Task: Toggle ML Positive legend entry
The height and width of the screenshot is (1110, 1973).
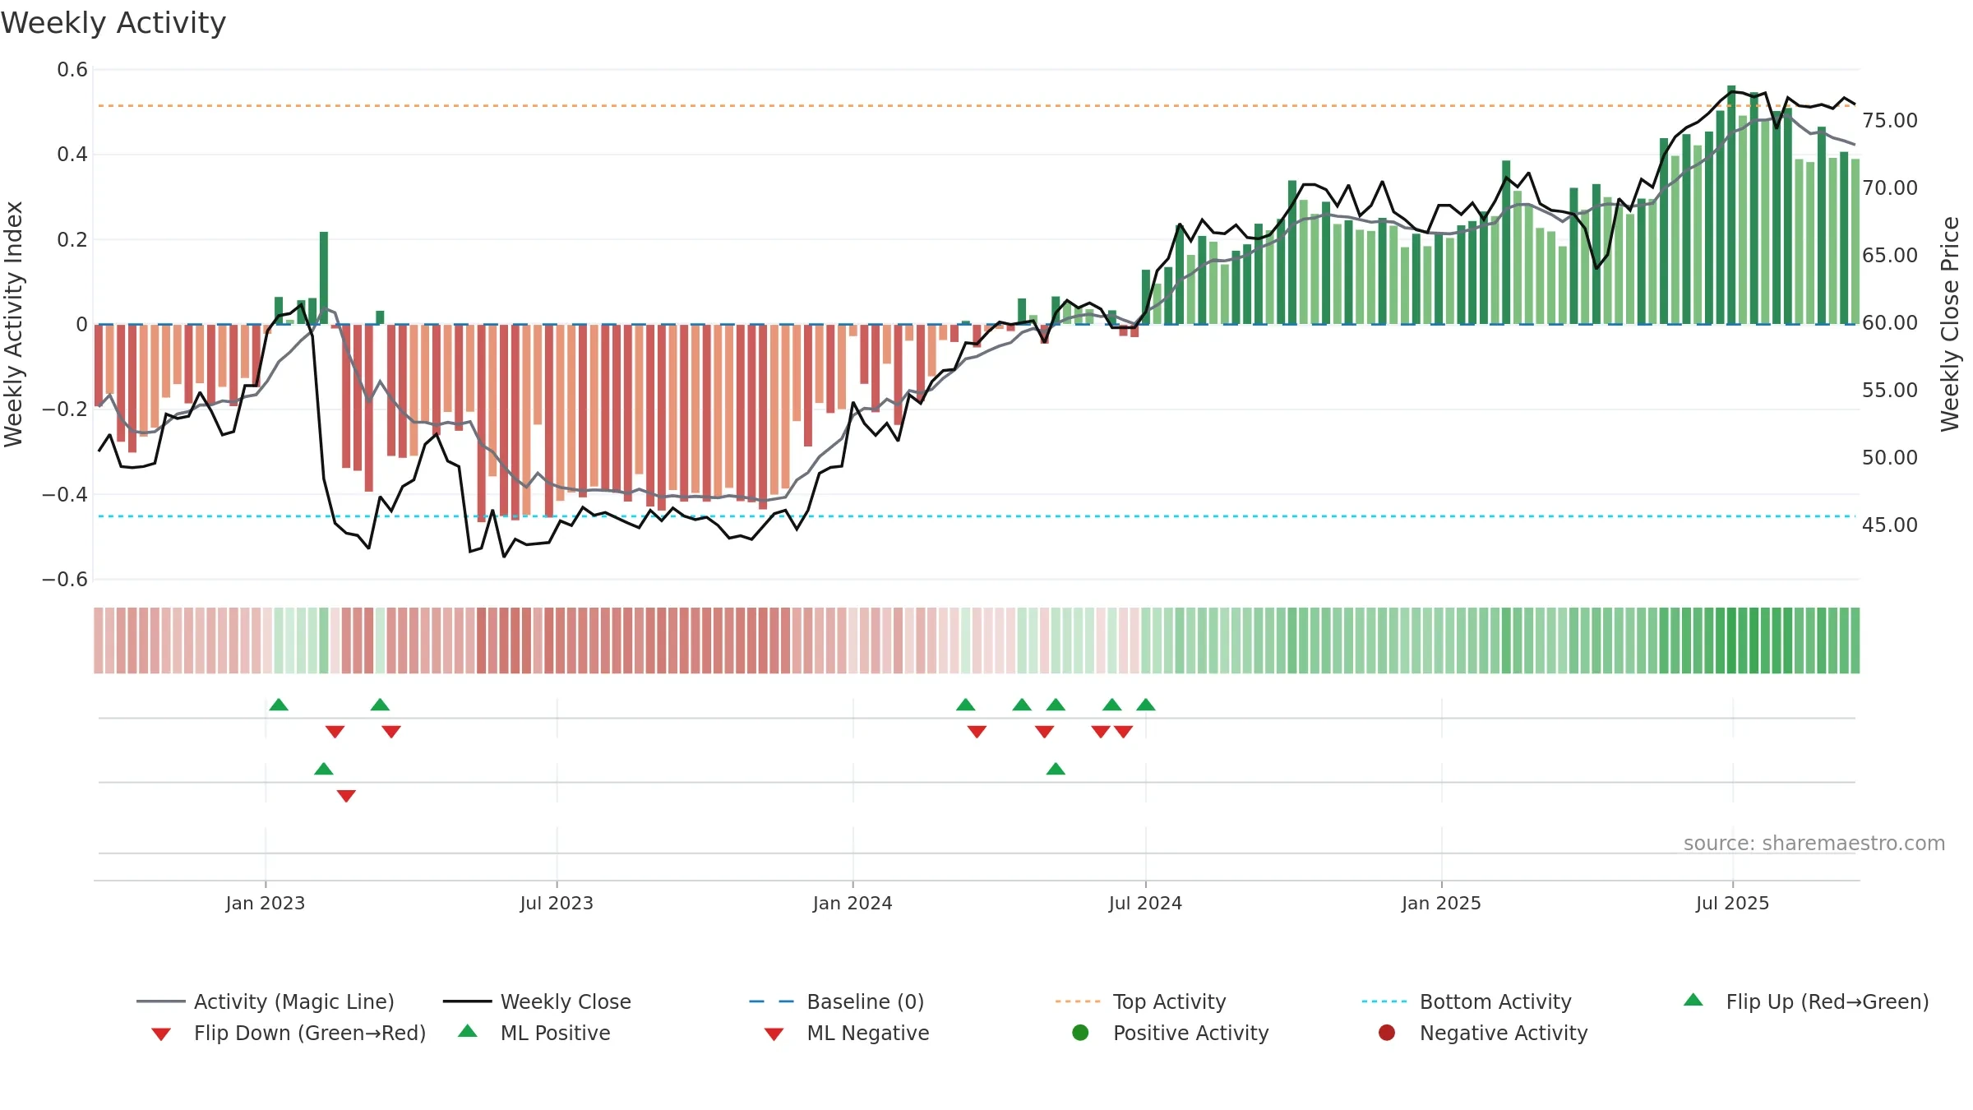Action: (534, 1033)
